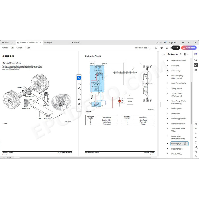199x199 pixels.
Task: Open the comments panel in right rail
Action: (196, 59)
